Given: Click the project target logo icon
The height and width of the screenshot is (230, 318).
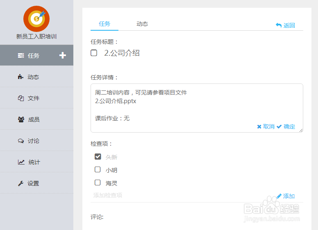Looking at the screenshot, I should click(36, 19).
